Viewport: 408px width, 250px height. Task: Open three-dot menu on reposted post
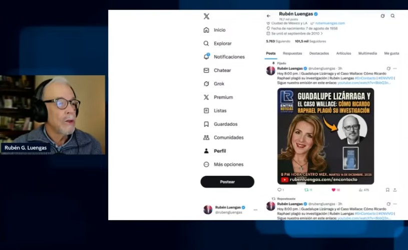pos(394,204)
